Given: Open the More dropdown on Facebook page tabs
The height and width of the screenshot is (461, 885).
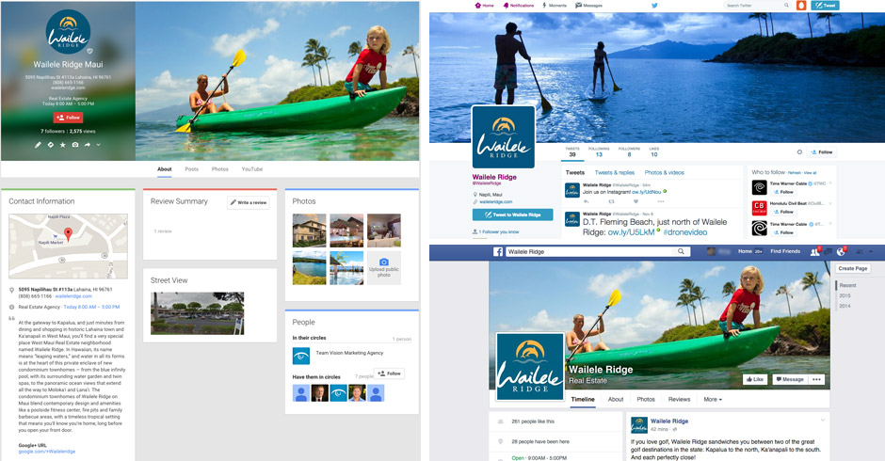Looking at the screenshot, I should 713,399.
